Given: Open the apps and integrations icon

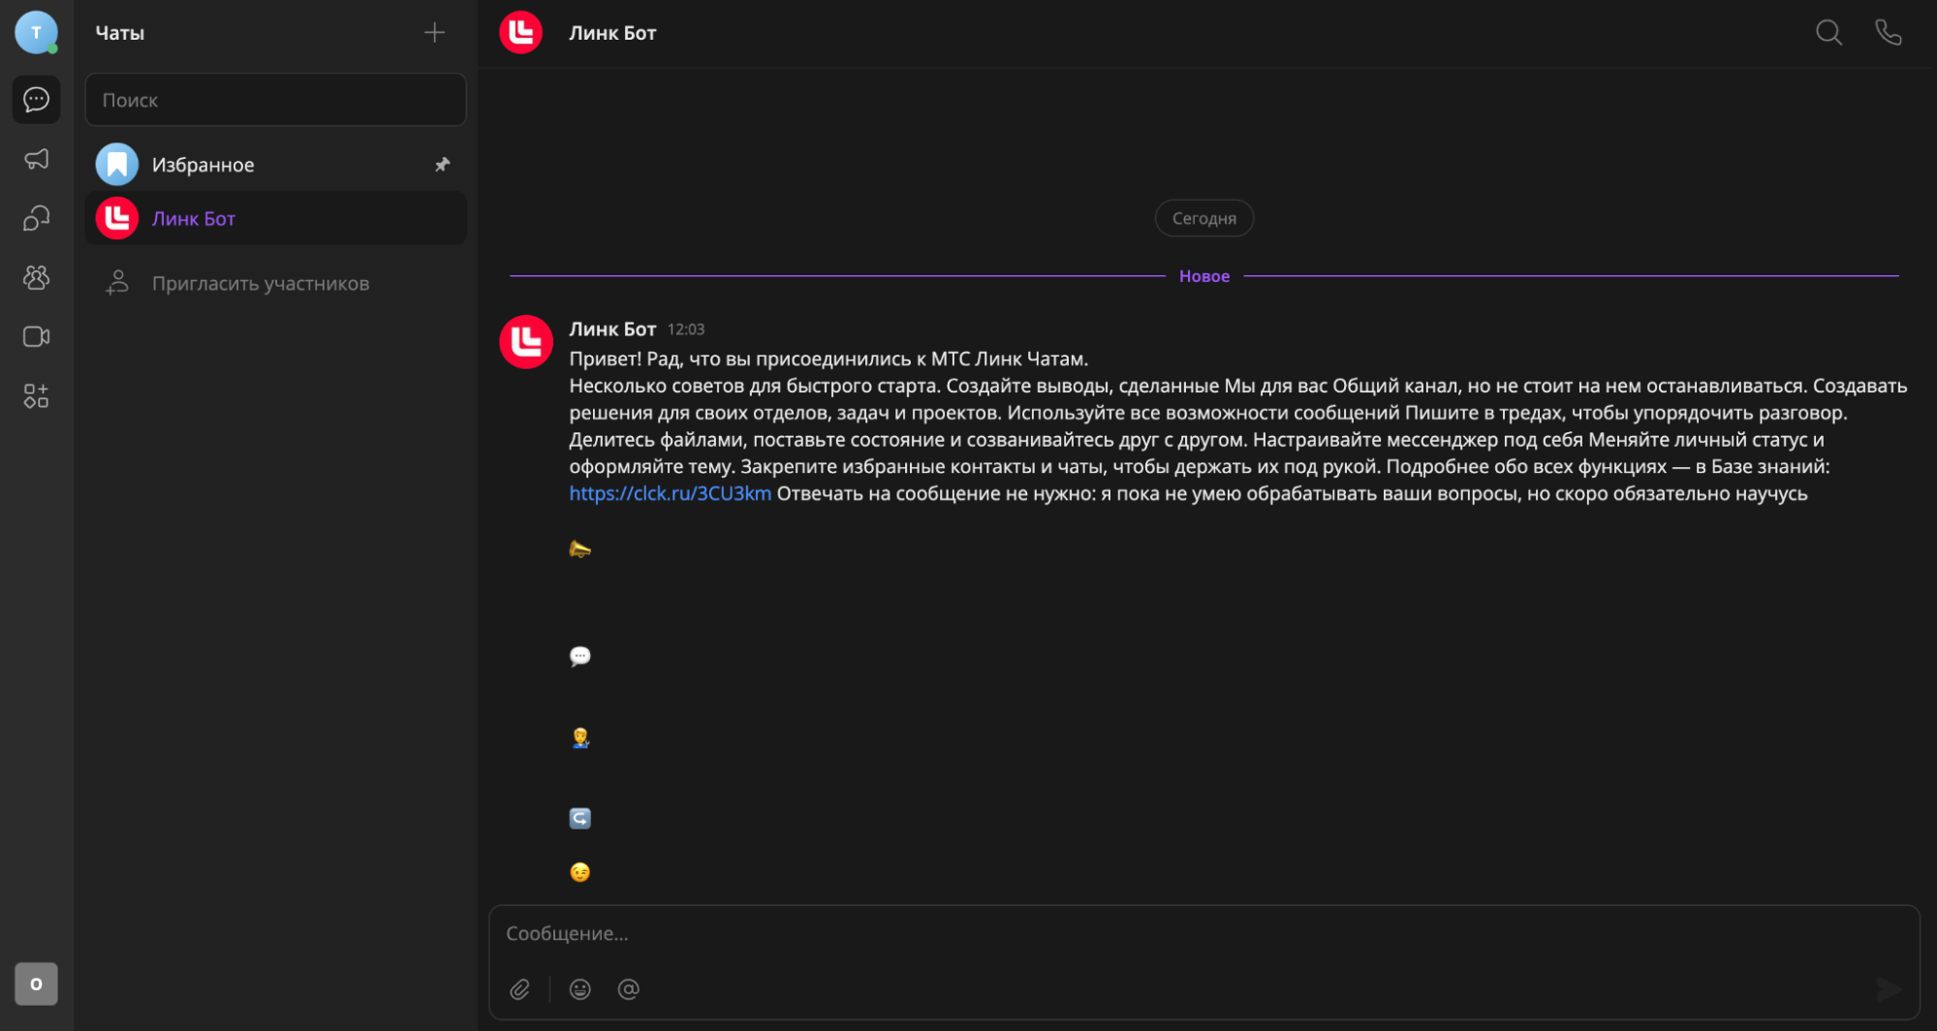Looking at the screenshot, I should pyautogui.click(x=36, y=396).
